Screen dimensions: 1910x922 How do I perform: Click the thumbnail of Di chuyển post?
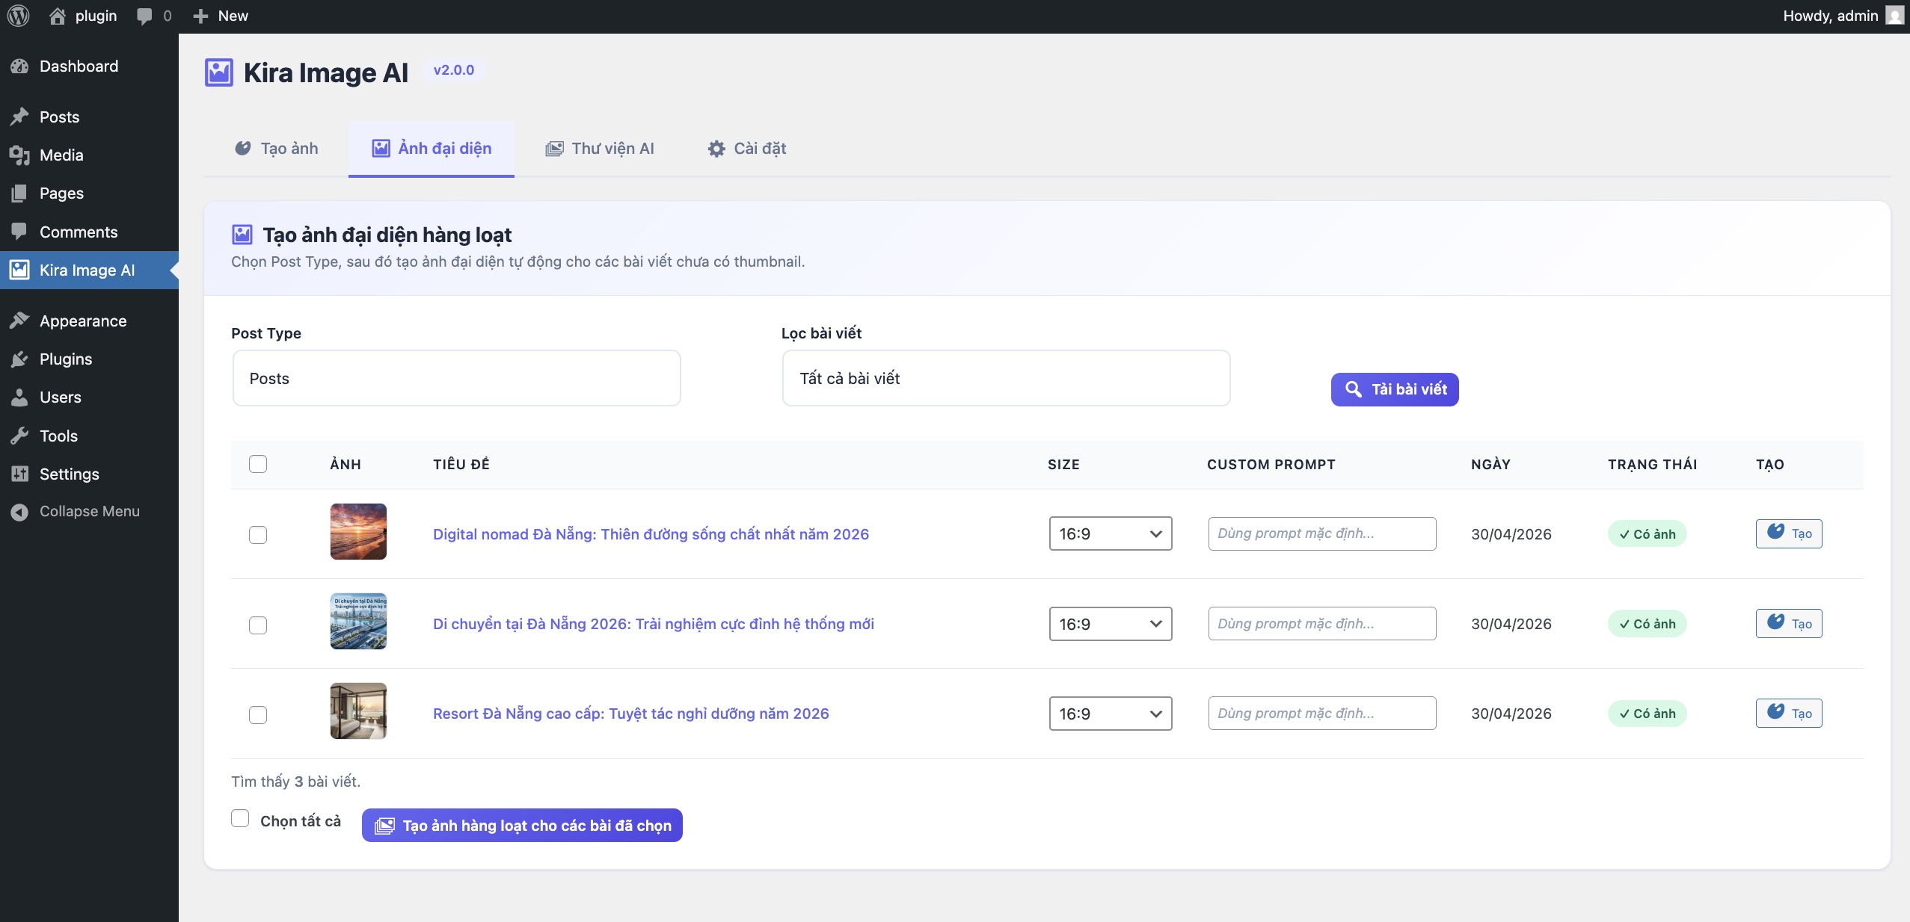point(358,622)
